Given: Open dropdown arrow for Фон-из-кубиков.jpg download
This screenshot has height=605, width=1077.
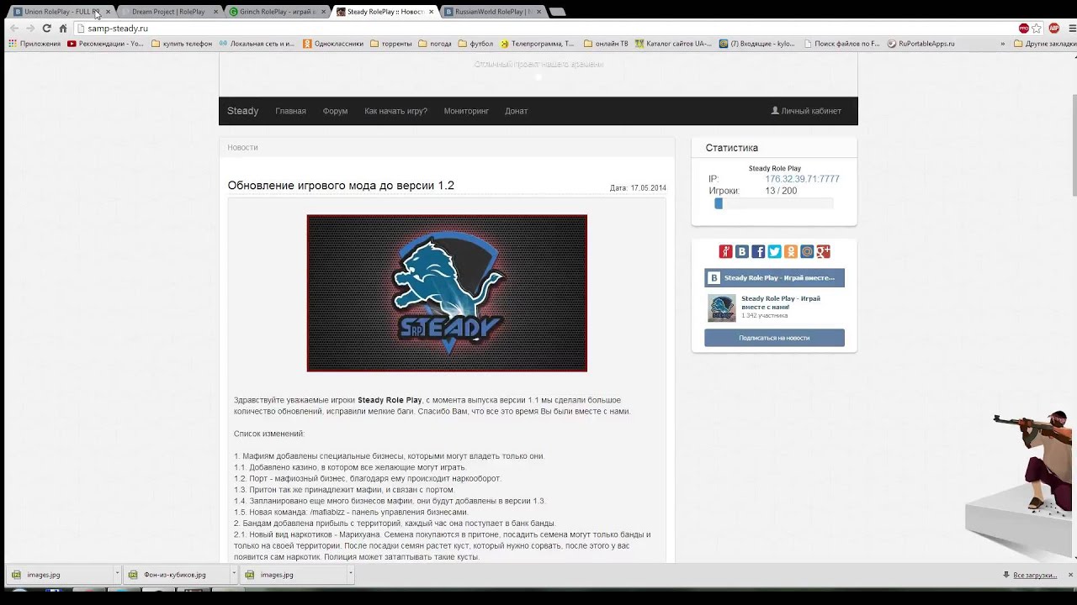Looking at the screenshot, I should click(233, 575).
